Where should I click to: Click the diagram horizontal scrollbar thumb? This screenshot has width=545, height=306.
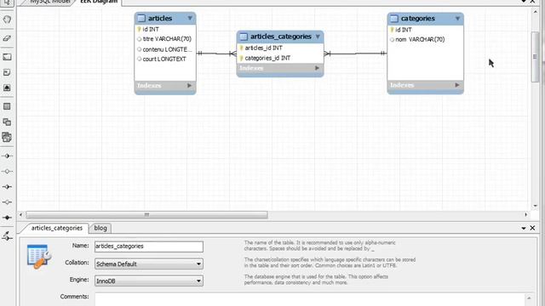[x=146, y=215]
